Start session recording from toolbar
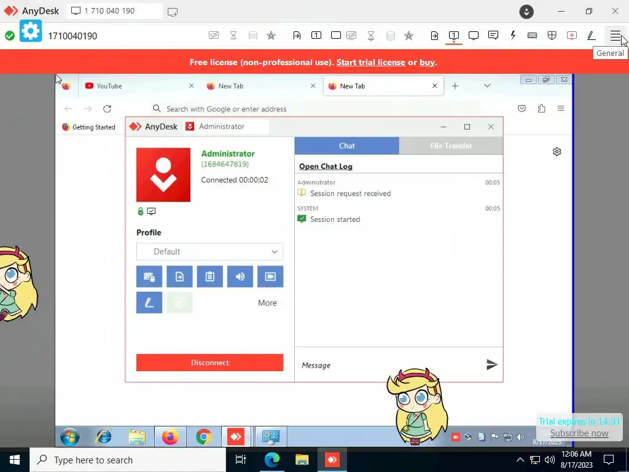This screenshot has width=629, height=472. (x=572, y=35)
